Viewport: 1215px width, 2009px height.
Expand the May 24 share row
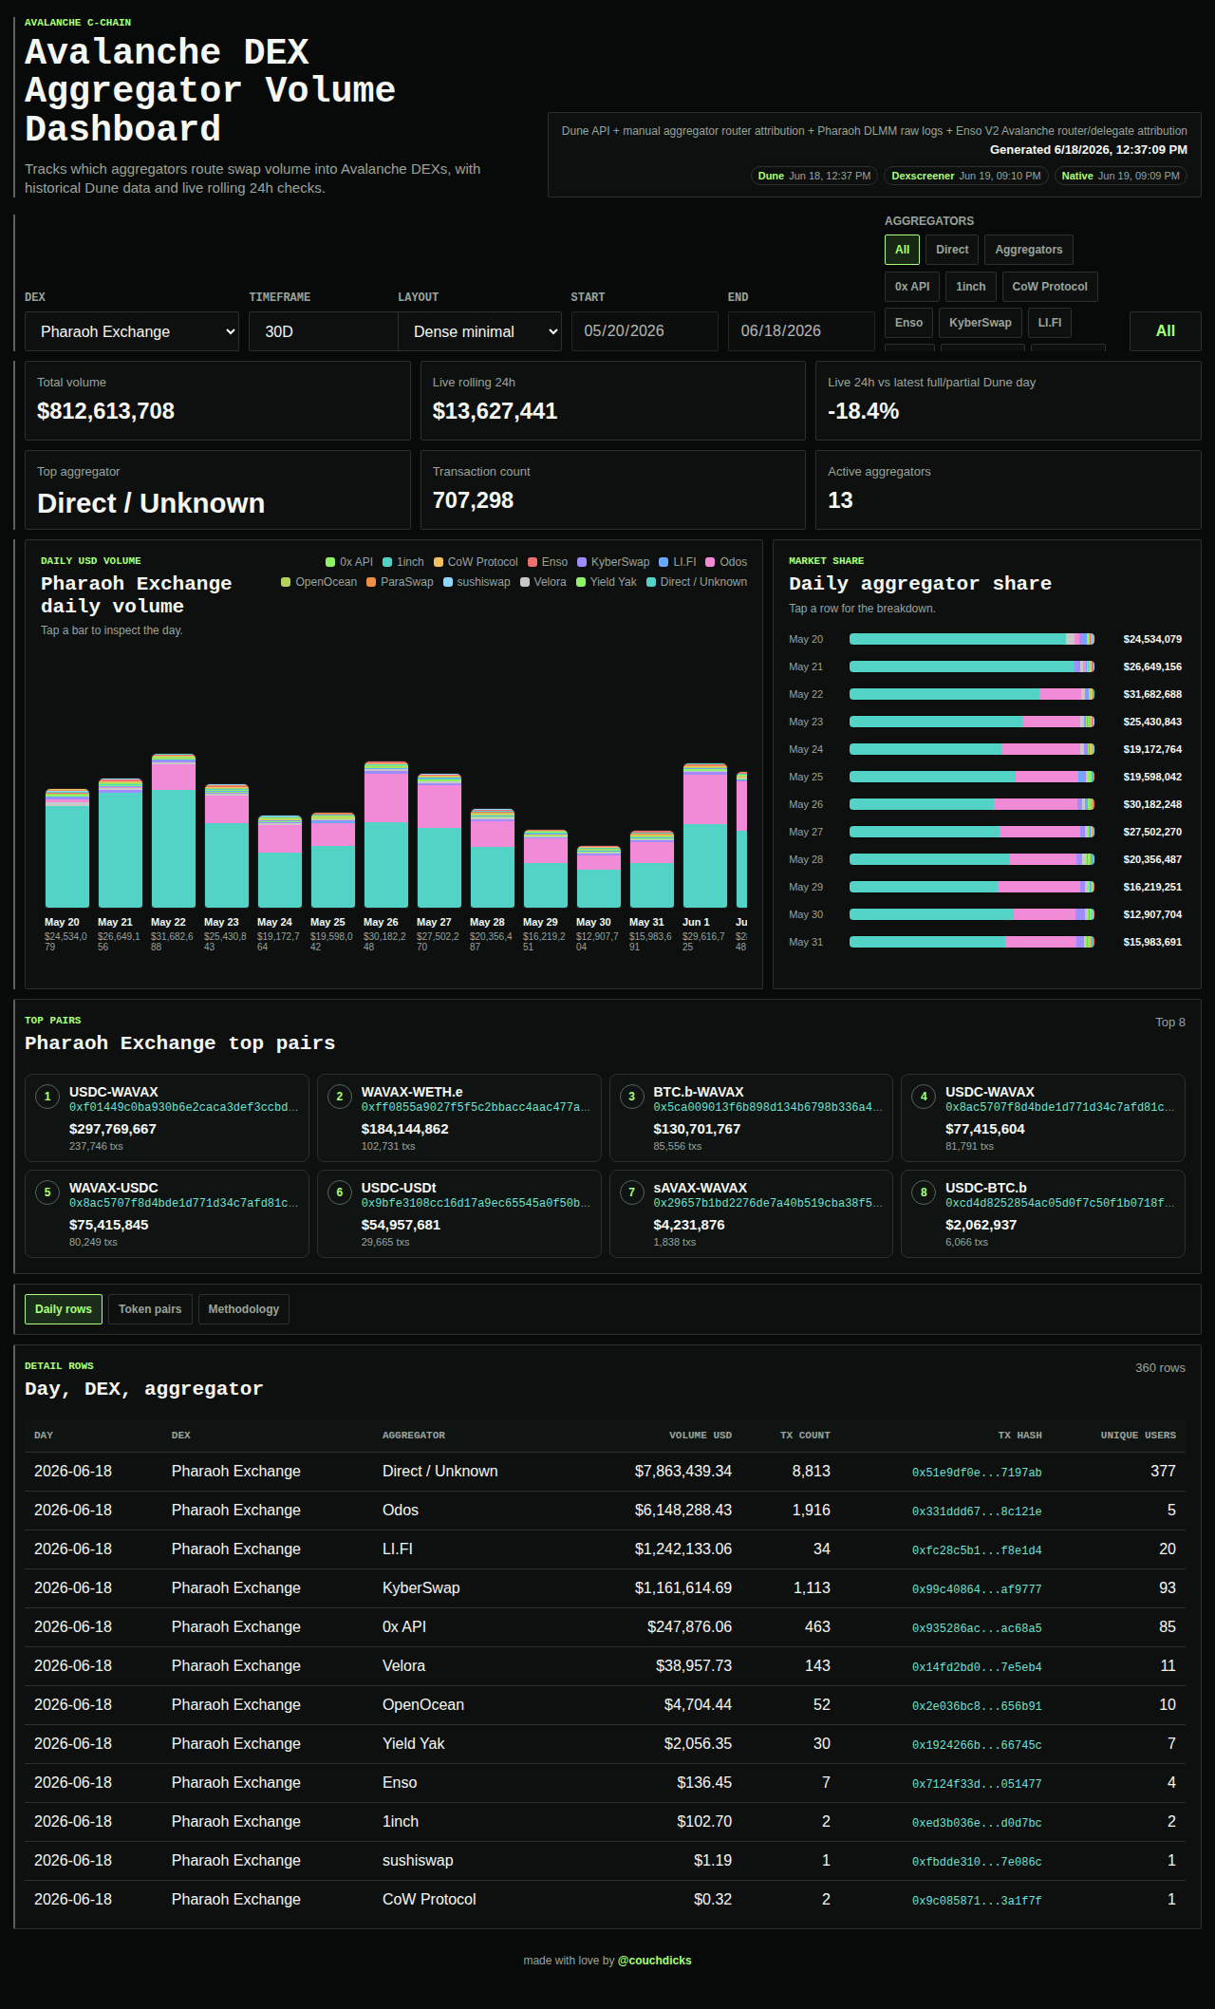pyautogui.click(x=985, y=749)
